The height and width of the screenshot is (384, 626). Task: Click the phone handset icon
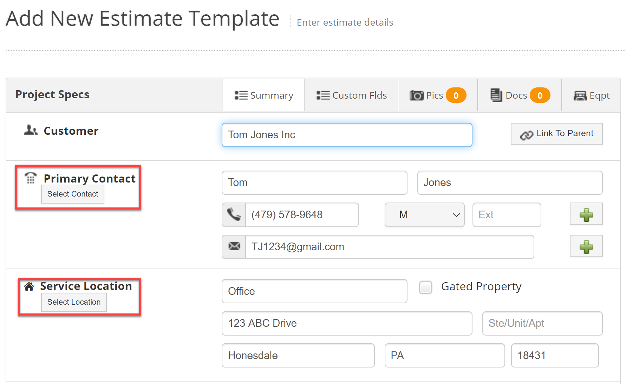[234, 215]
